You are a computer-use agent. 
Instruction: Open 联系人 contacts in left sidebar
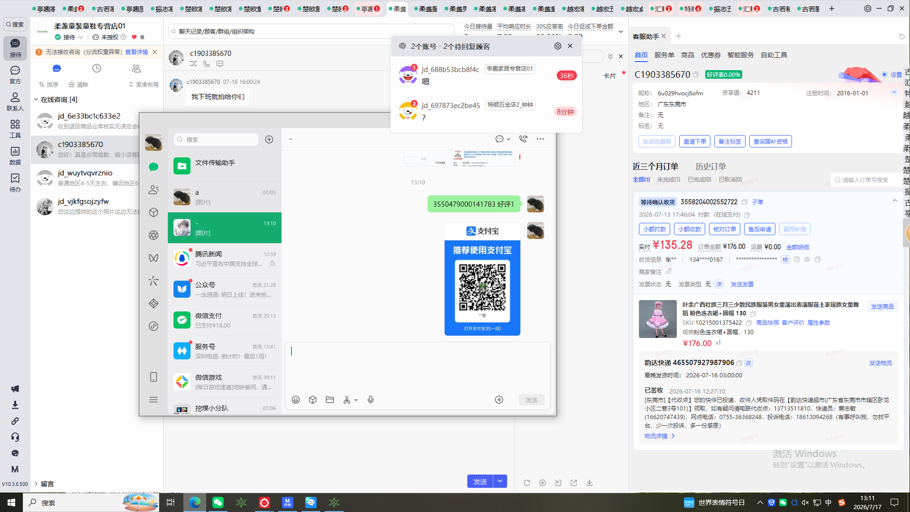tap(15, 101)
